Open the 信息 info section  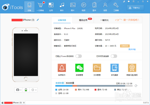(x=105, y=7)
